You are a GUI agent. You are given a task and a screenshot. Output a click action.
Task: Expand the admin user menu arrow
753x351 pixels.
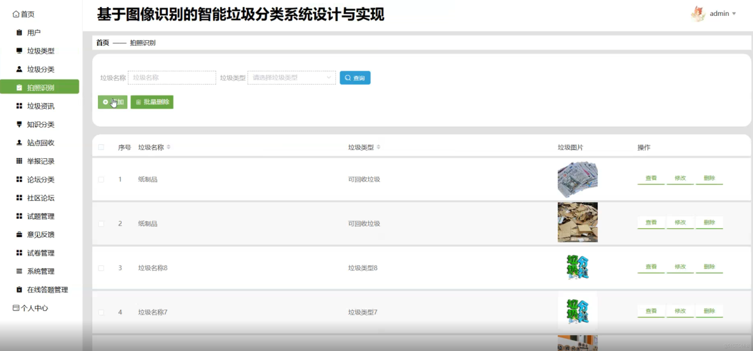coord(734,14)
